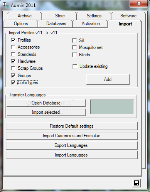
Task: Click the Add button
Action: point(108,79)
